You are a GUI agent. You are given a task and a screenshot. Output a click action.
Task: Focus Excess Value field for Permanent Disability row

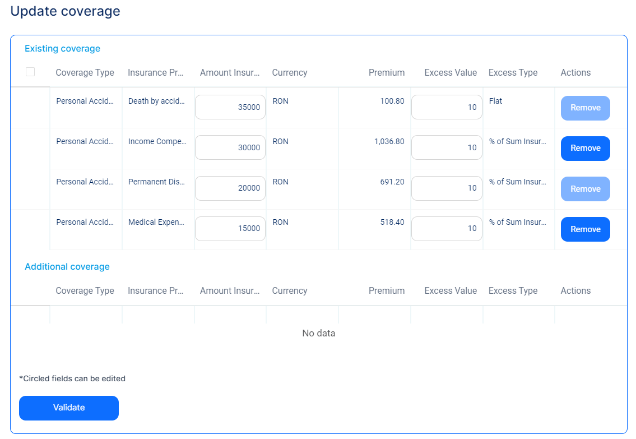pyautogui.click(x=447, y=188)
